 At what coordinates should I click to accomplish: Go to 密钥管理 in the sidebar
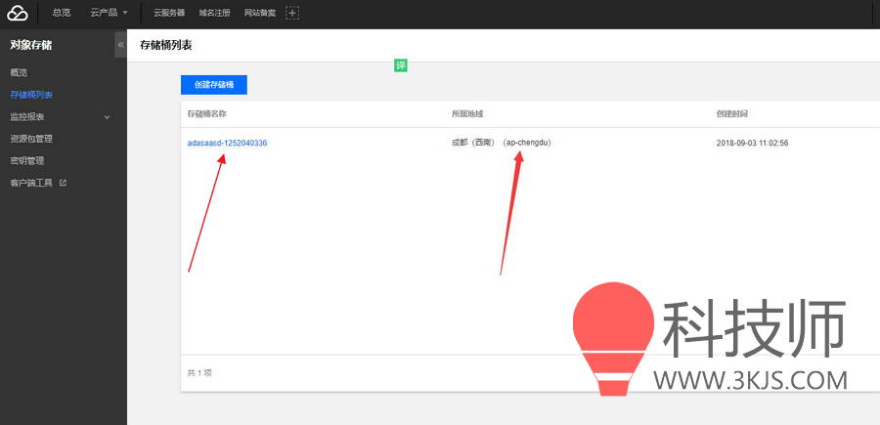[x=27, y=160]
